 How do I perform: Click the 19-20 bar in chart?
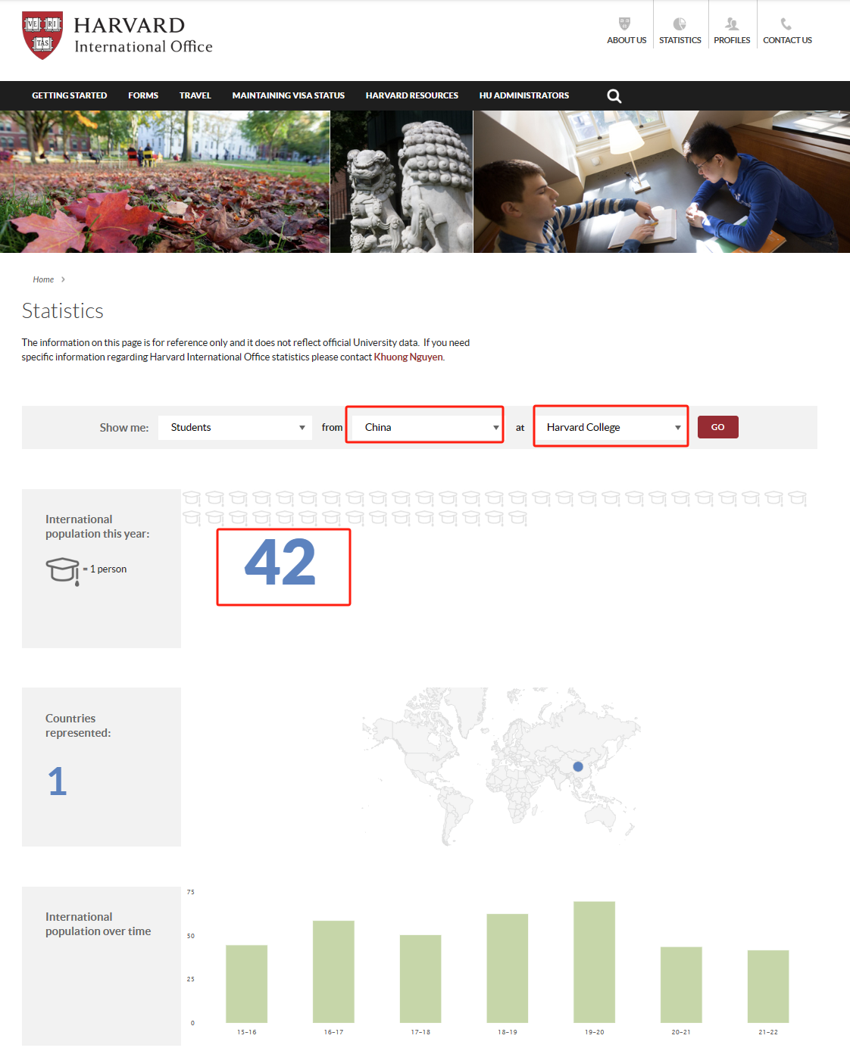[595, 962]
